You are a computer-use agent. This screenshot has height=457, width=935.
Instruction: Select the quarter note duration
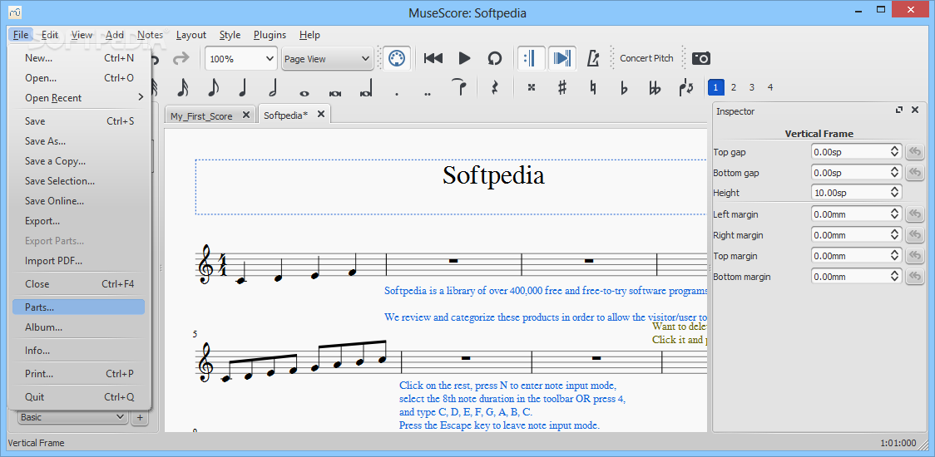[x=242, y=88]
